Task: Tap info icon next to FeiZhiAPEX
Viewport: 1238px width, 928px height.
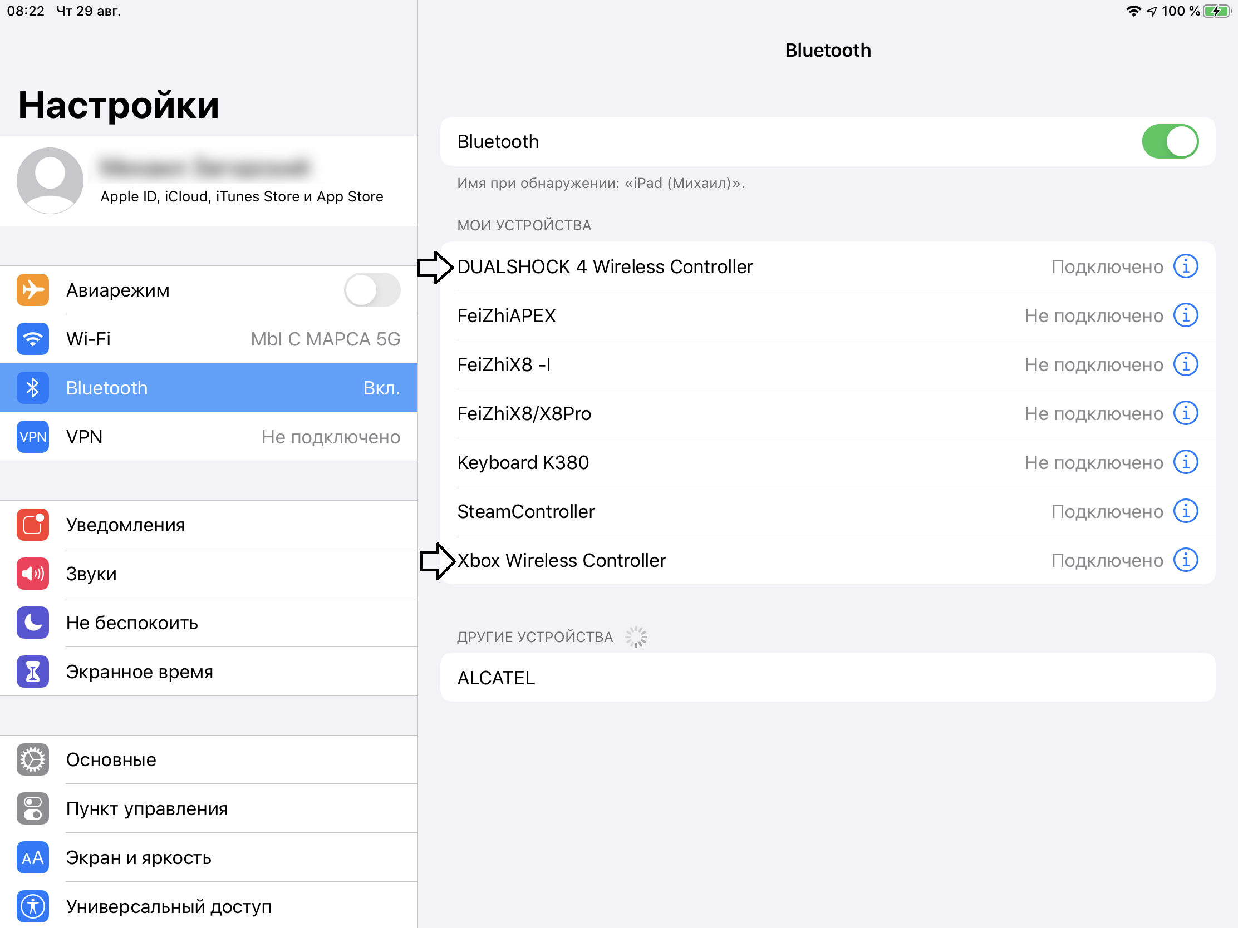Action: click(x=1185, y=315)
